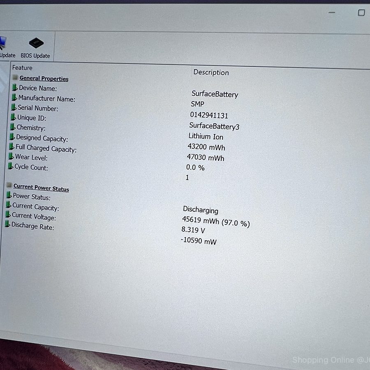Click the 0.0 % wear value
Screen dimensions: 370x370
pyautogui.click(x=195, y=168)
